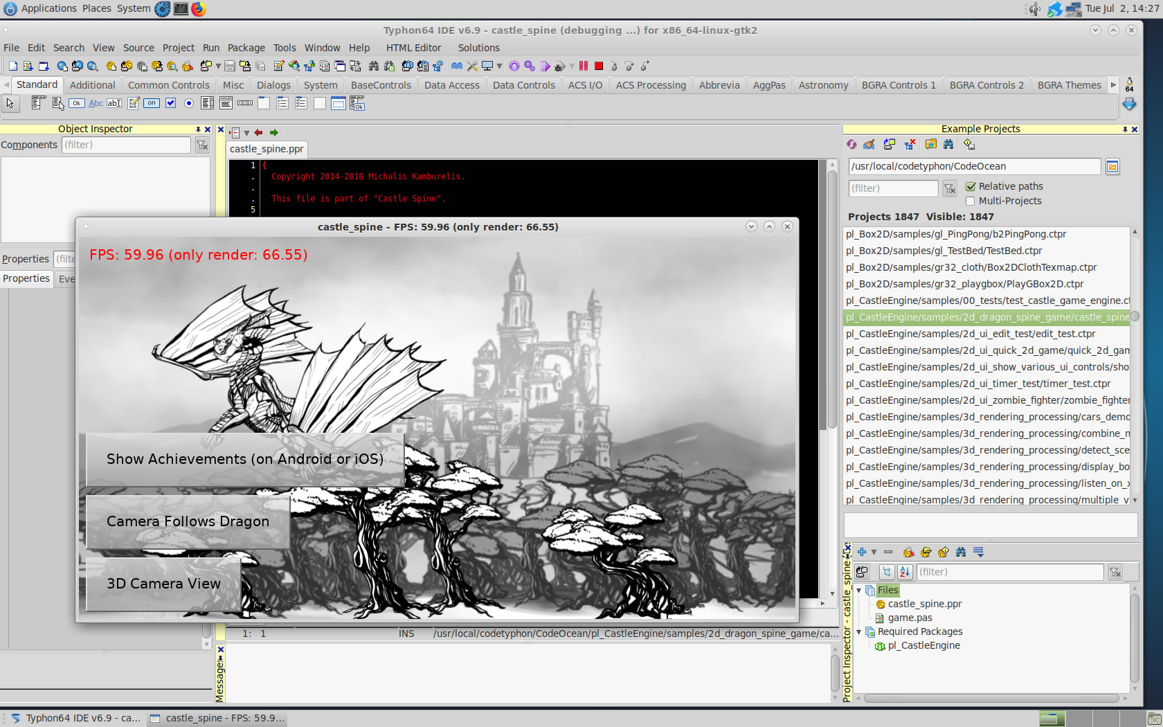Click the red Pause execution icon
Screen dimensions: 1163x727
tap(584, 66)
